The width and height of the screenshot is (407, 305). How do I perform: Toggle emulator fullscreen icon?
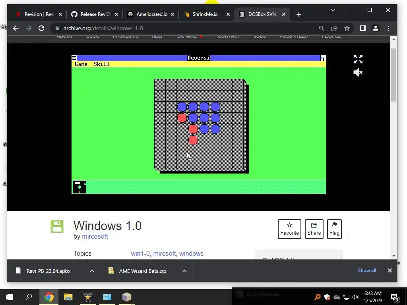358,59
